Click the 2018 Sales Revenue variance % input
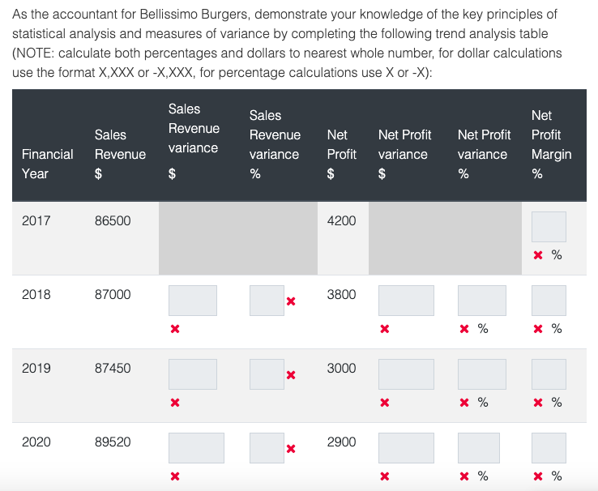 (x=267, y=301)
